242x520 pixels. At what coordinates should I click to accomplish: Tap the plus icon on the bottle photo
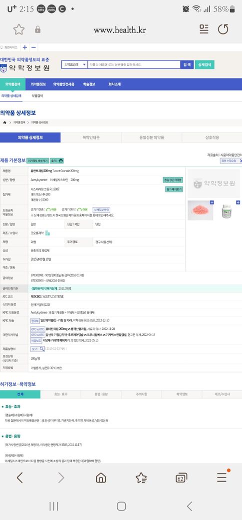click(238, 202)
